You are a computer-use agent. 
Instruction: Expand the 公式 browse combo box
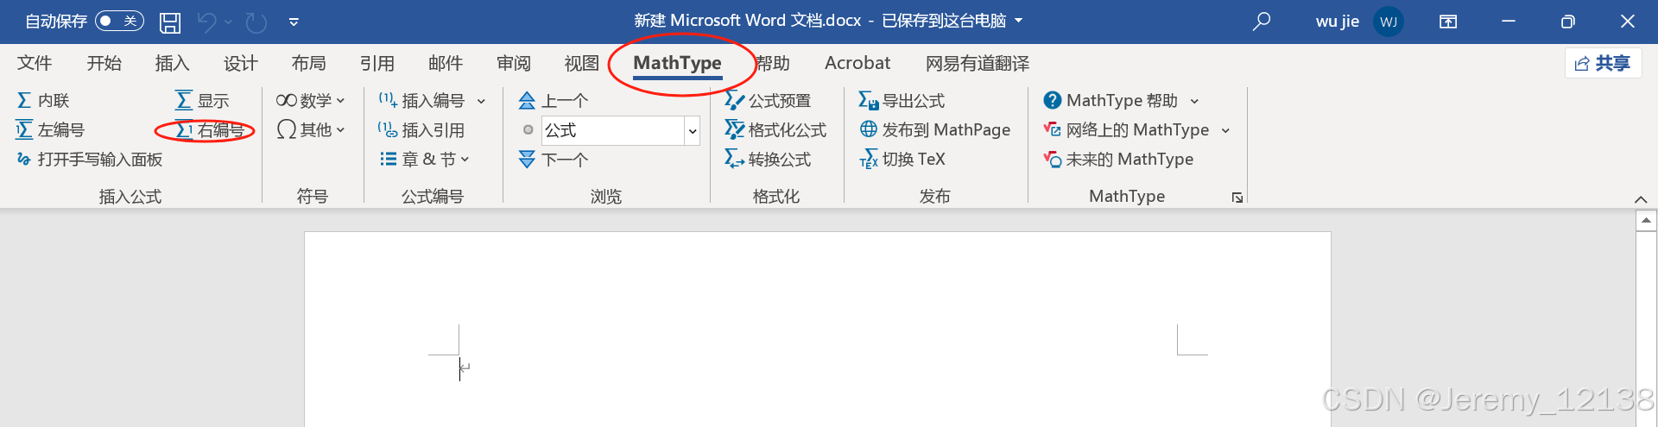[692, 131]
